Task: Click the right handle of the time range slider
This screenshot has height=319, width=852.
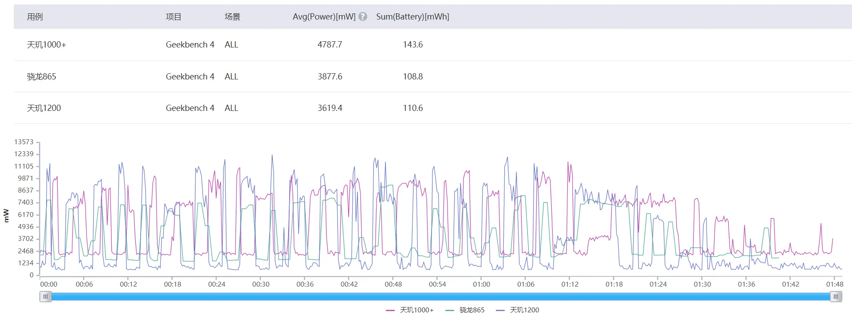Action: coord(836,296)
